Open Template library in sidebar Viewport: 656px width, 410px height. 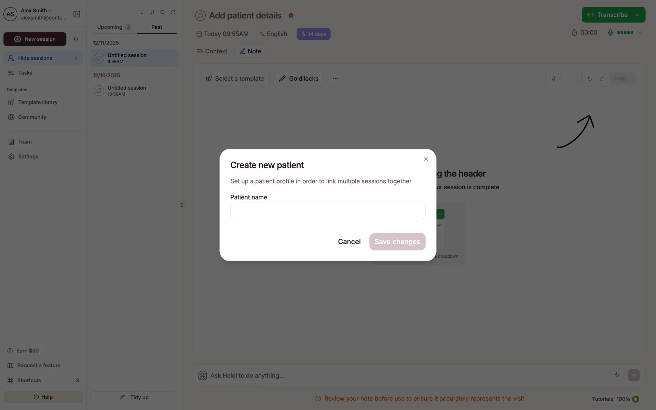(x=38, y=102)
